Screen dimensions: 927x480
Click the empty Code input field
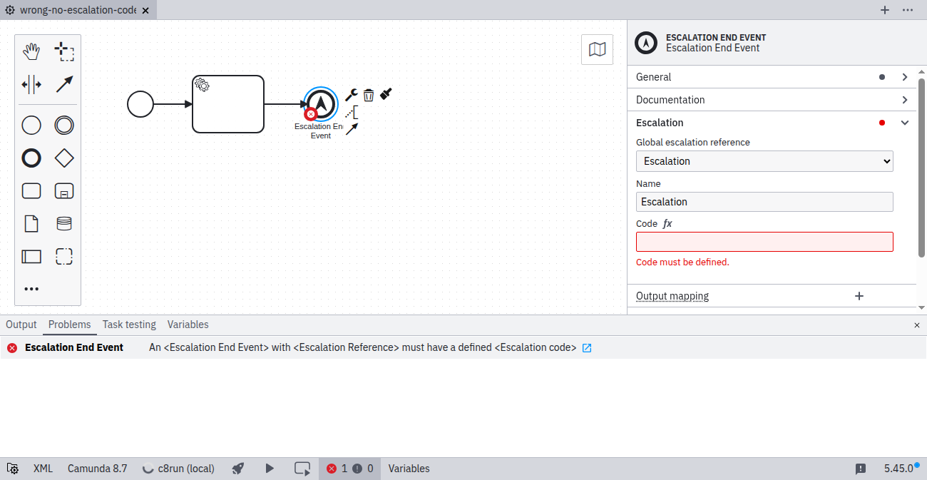coord(764,242)
